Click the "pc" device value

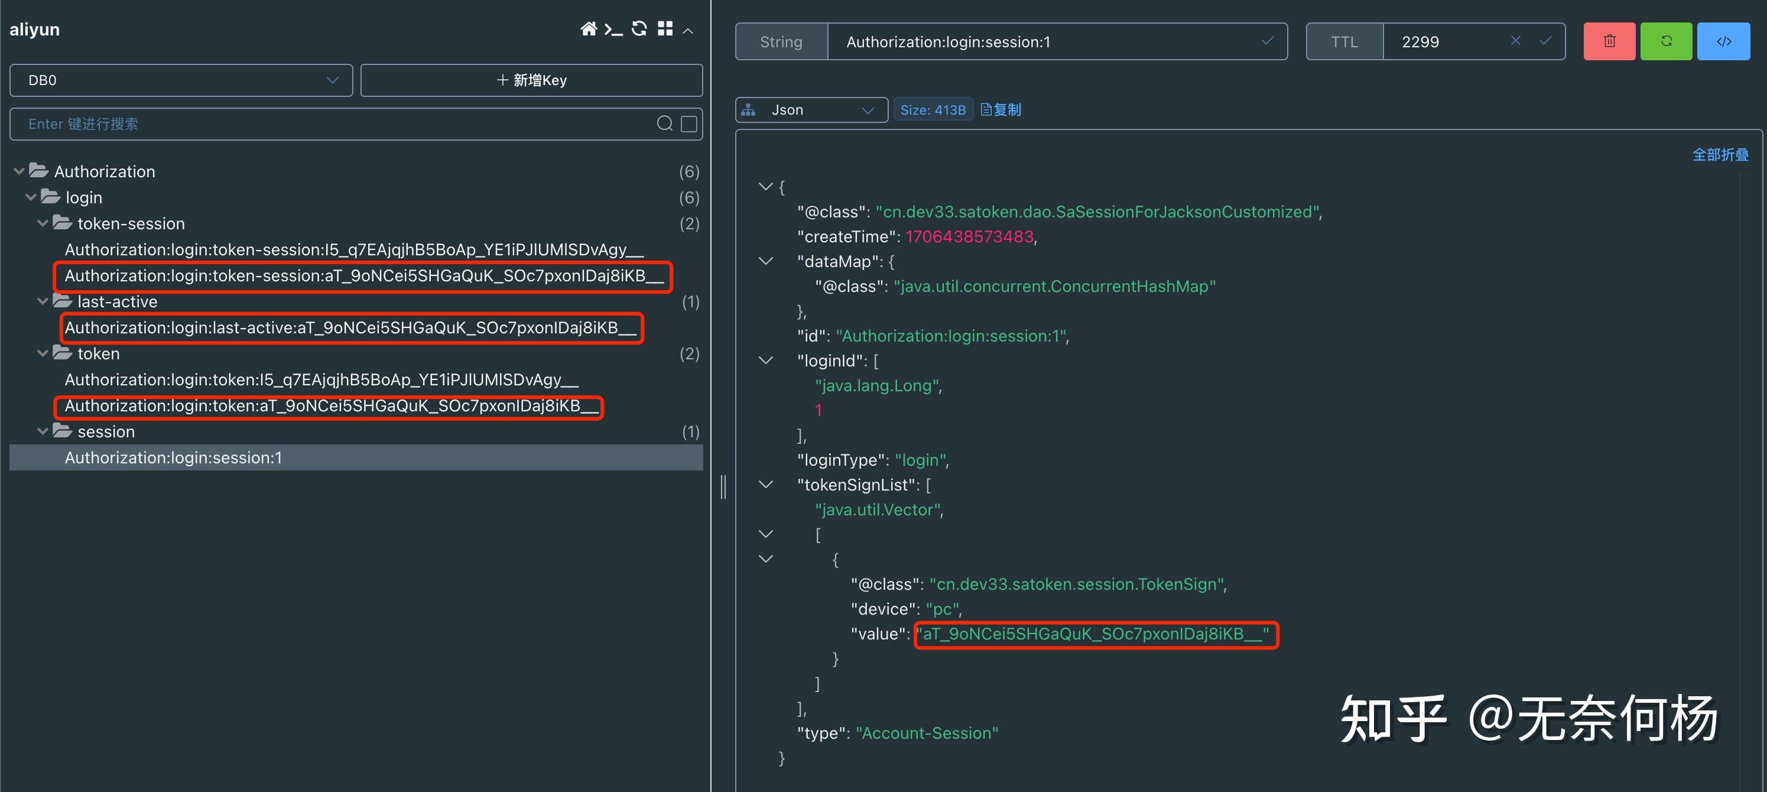pyautogui.click(x=943, y=609)
